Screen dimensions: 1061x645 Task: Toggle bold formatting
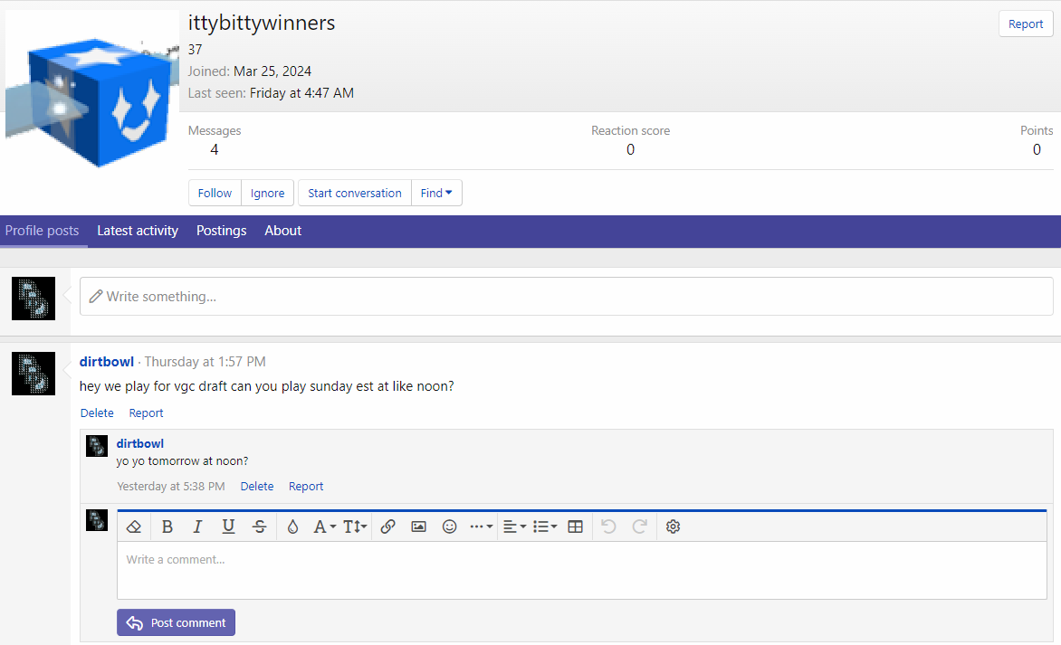(167, 526)
